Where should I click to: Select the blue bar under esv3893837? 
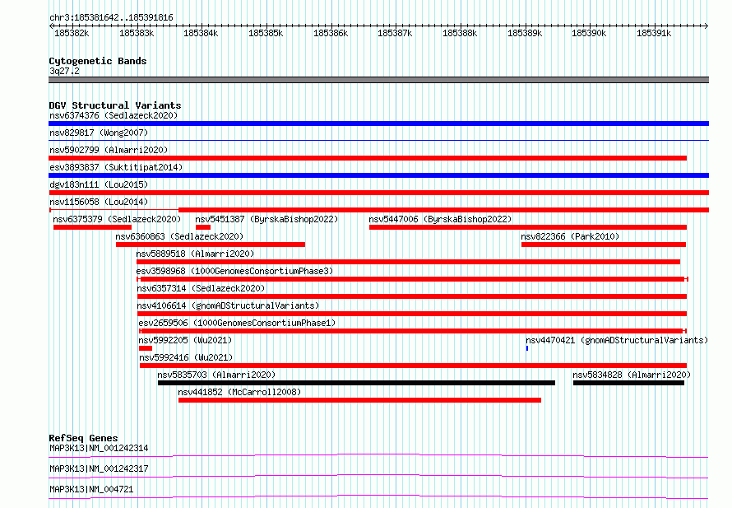(x=378, y=175)
